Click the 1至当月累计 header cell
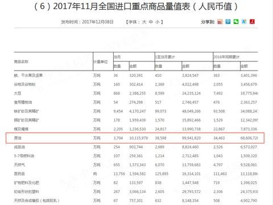The width and height of the screenshot is (273, 205). coord(165,57)
